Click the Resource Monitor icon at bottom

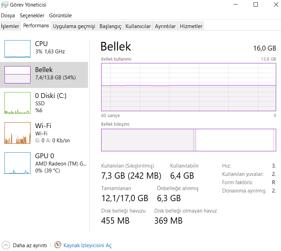click(x=58, y=245)
